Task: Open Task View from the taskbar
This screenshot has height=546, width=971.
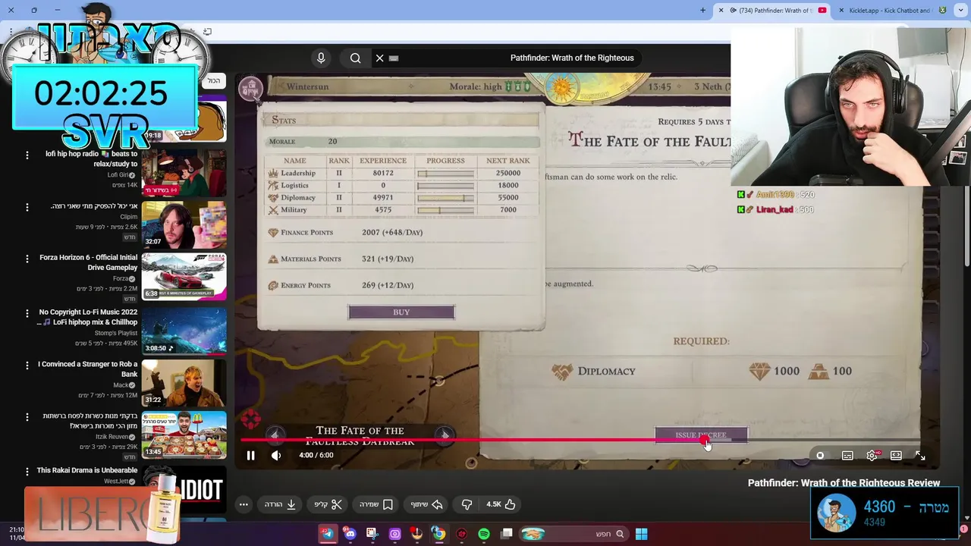Action: (507, 534)
